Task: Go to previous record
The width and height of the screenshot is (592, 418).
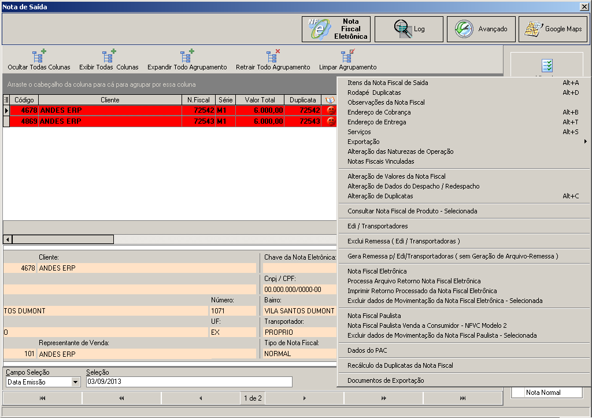Action: (201, 398)
